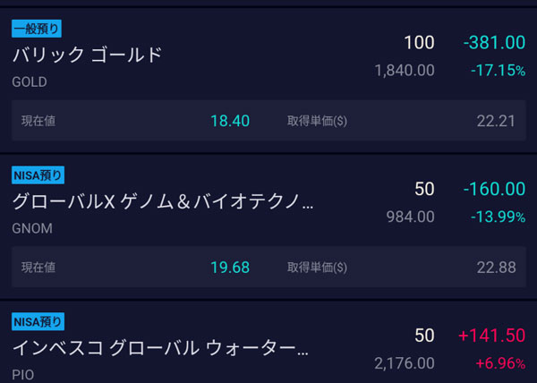Click the -17.15% loss percentage
The height and width of the screenshot is (383, 537).
[499, 69]
